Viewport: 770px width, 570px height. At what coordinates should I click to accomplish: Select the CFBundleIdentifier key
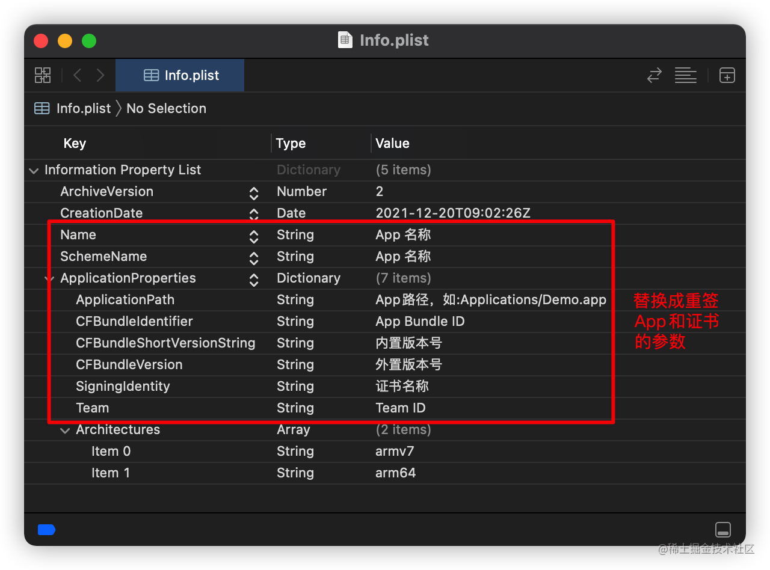pos(134,321)
